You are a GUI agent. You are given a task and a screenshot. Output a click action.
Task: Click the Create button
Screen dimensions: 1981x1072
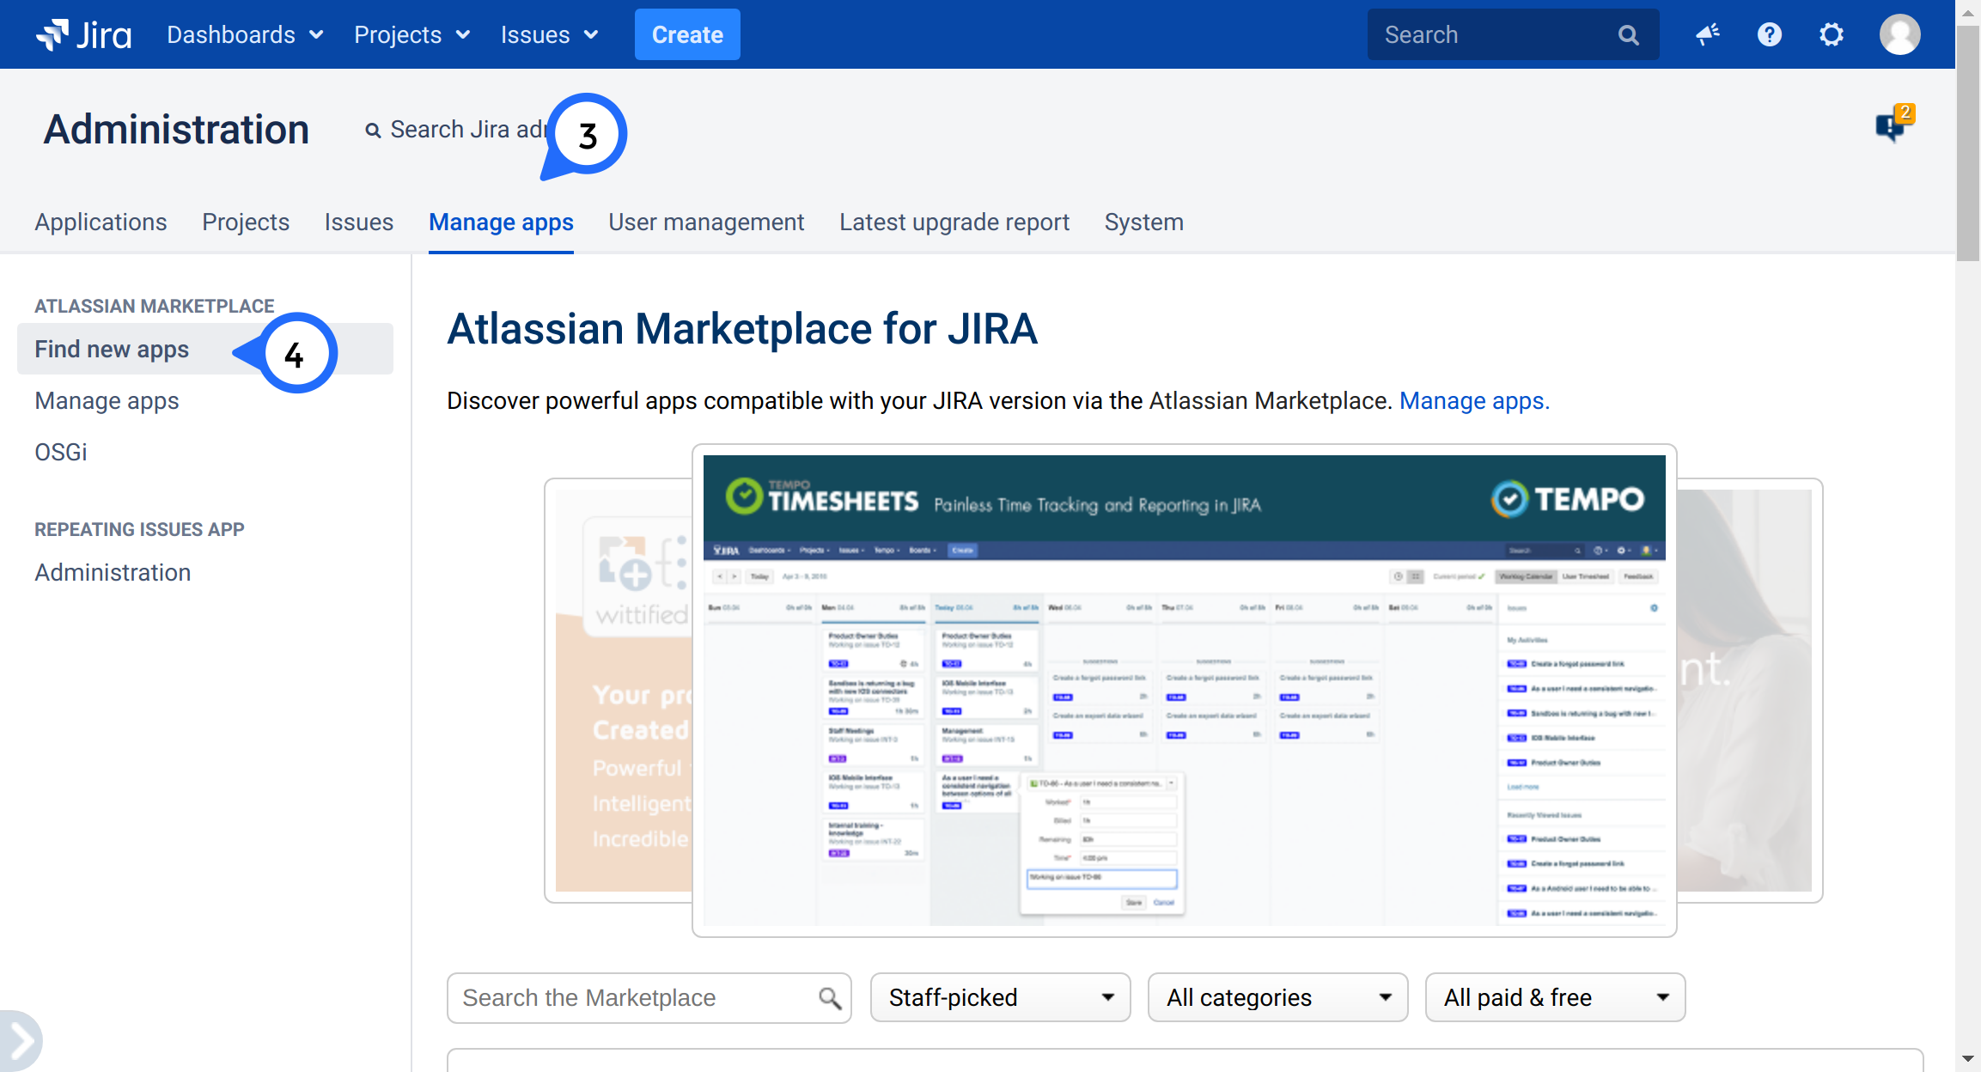click(x=687, y=34)
